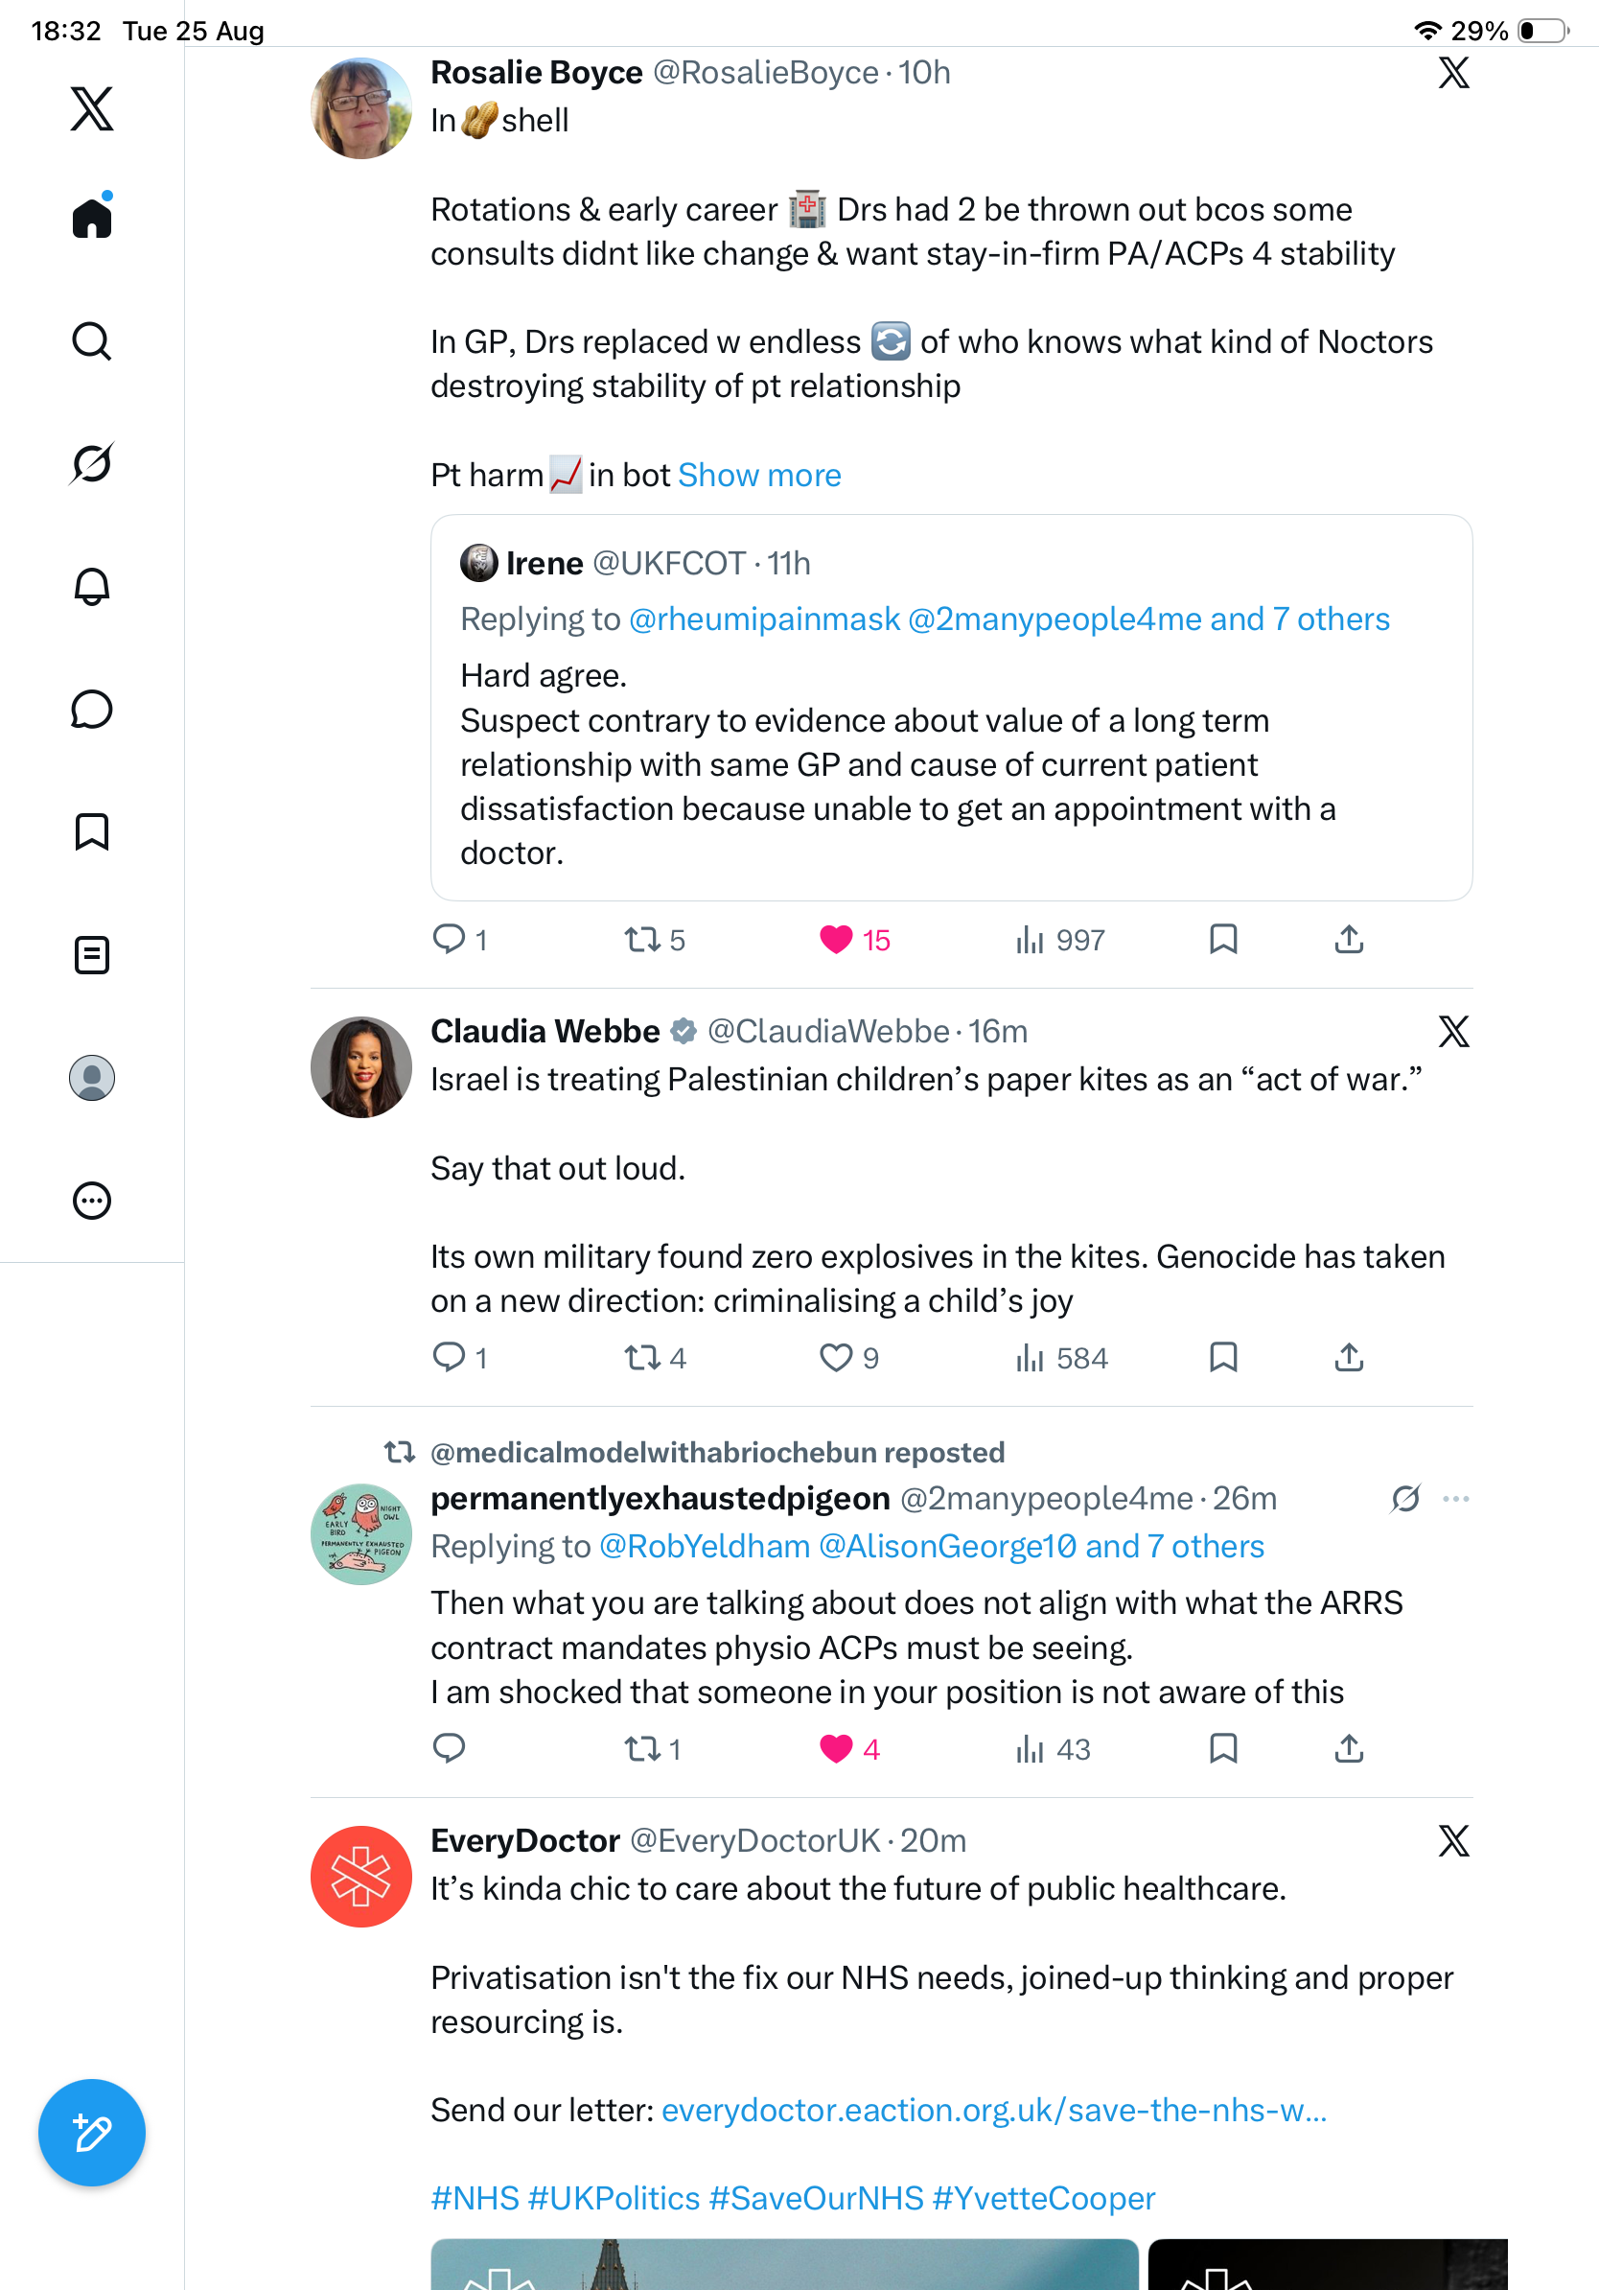Screen dimensions: 1599x2290
Task: Open Irene's quoted post about GP relationships
Action: [x=951, y=708]
